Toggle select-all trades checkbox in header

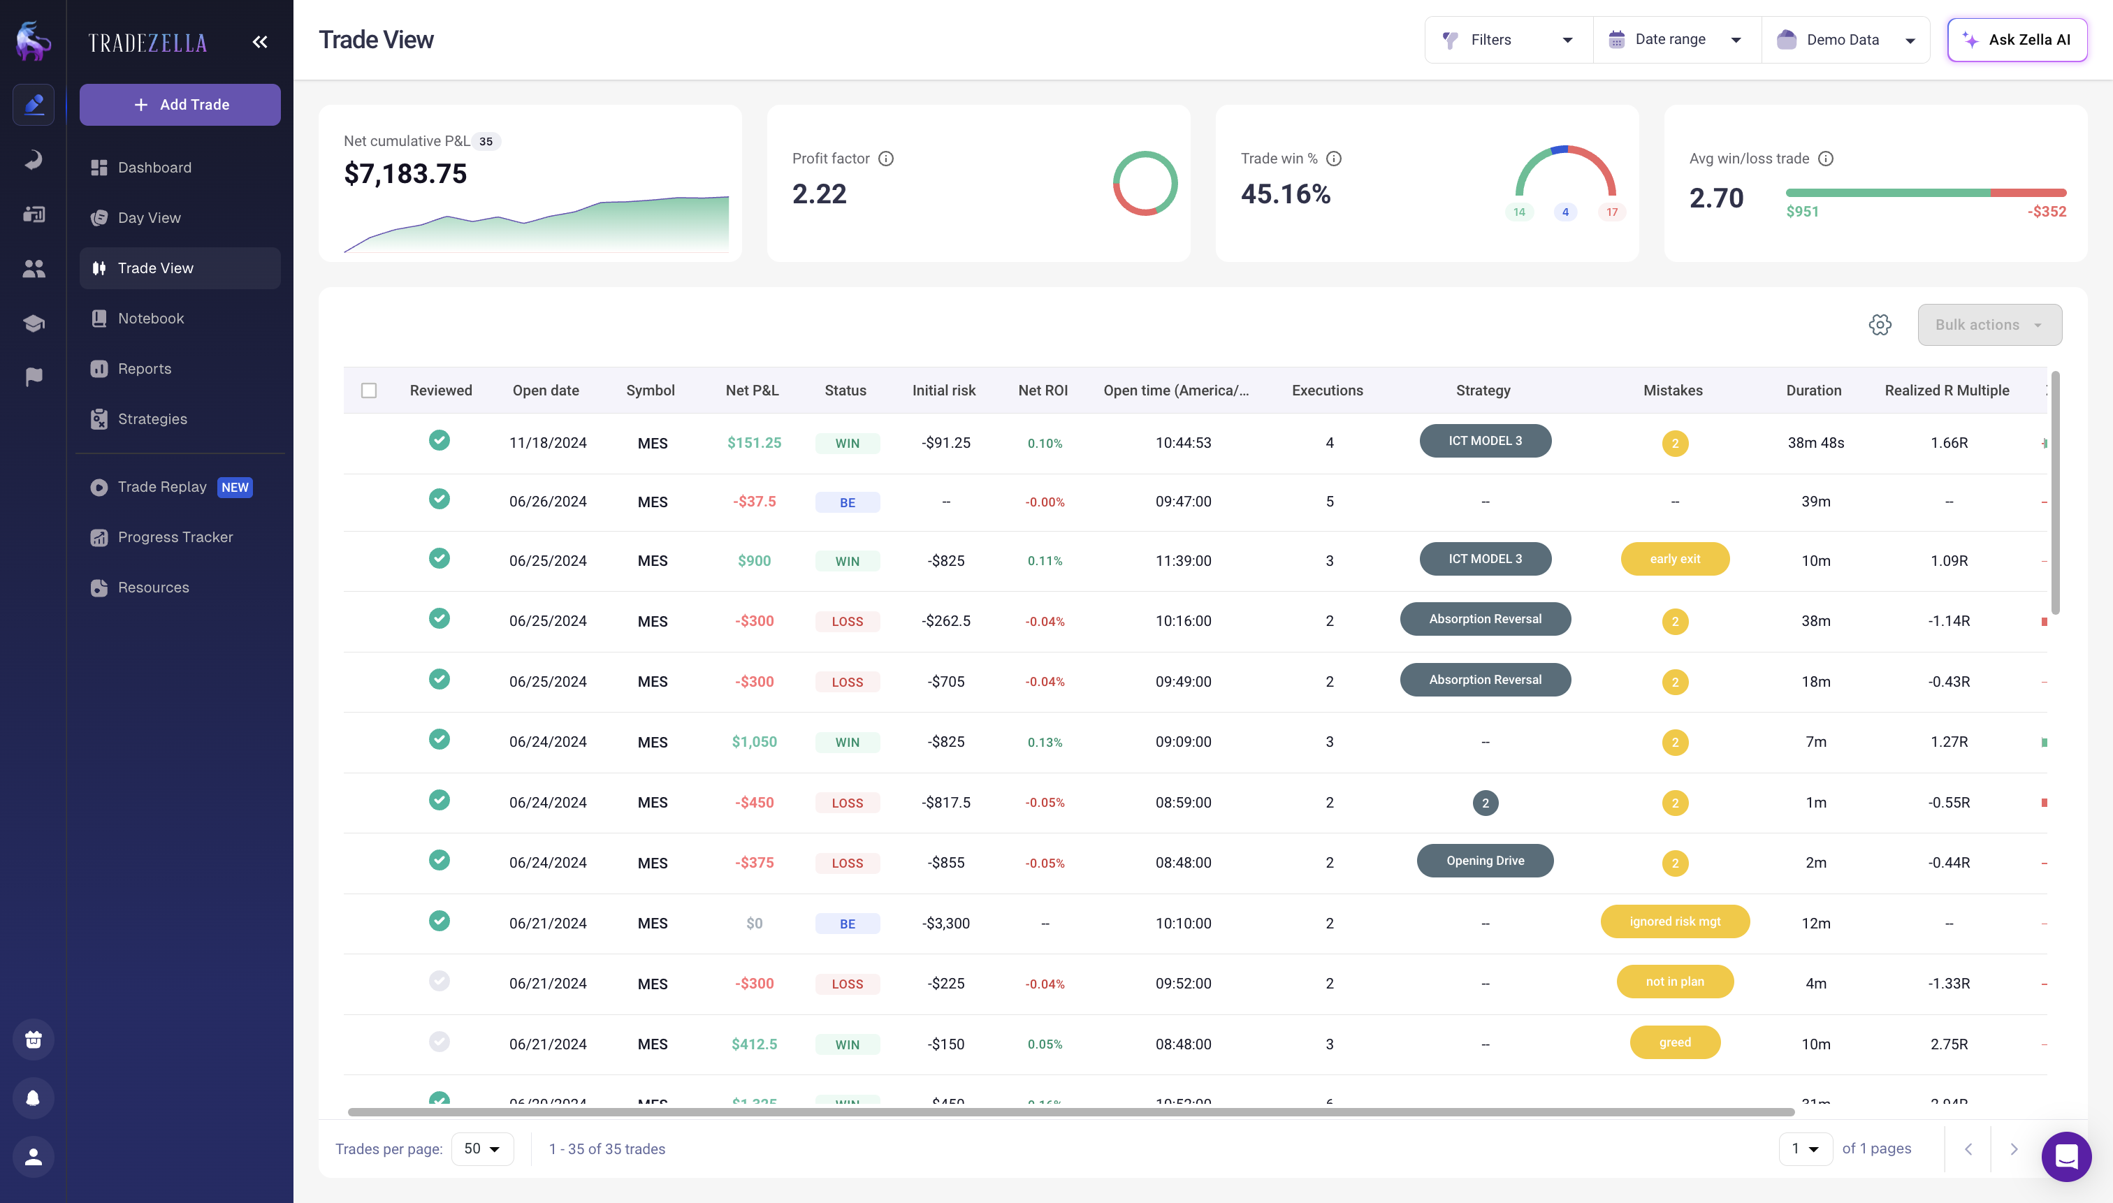pyautogui.click(x=368, y=391)
